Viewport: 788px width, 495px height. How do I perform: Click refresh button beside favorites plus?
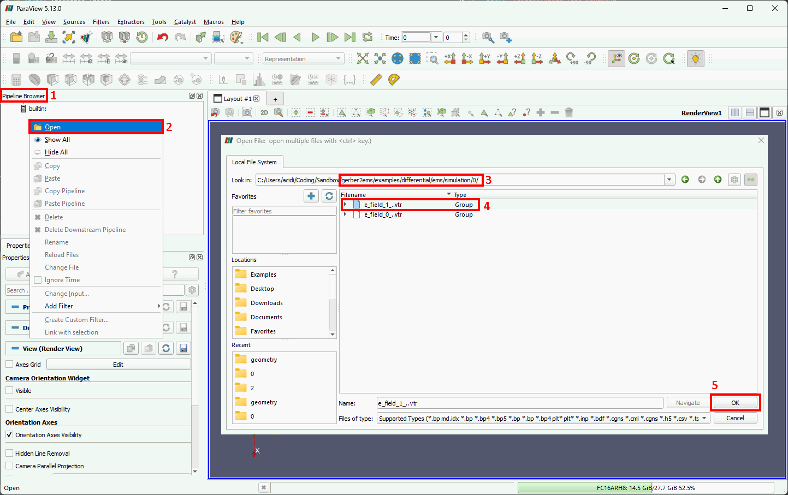[329, 196]
